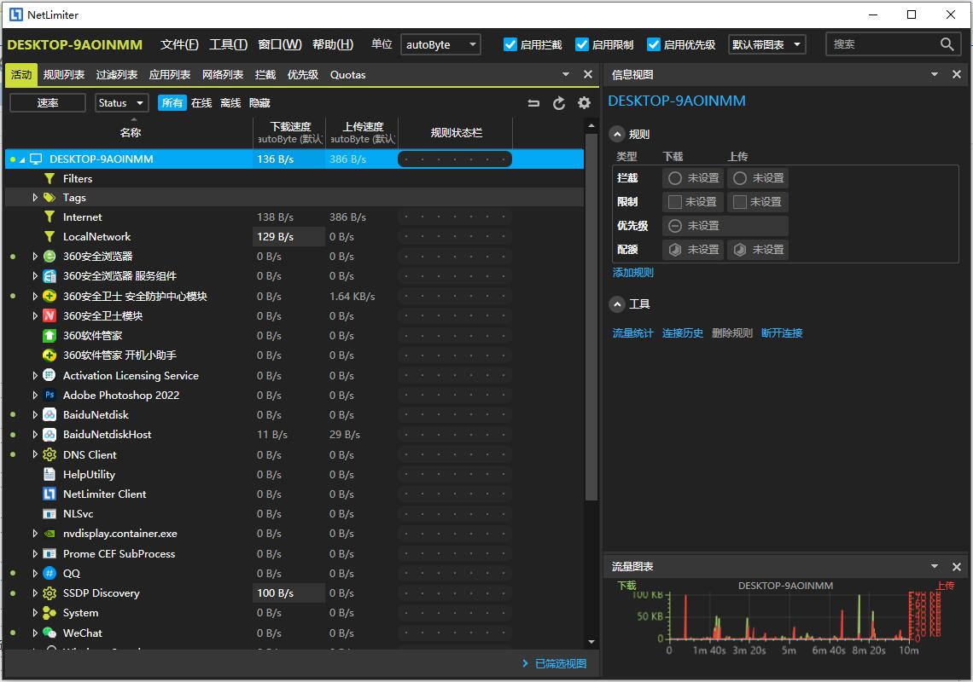Viewport: 973px width, 682px height.
Task: Open the settings gear icon
Action: coord(584,102)
